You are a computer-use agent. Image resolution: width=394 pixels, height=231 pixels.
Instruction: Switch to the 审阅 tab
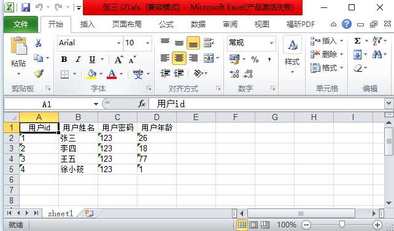pyautogui.click(x=230, y=25)
